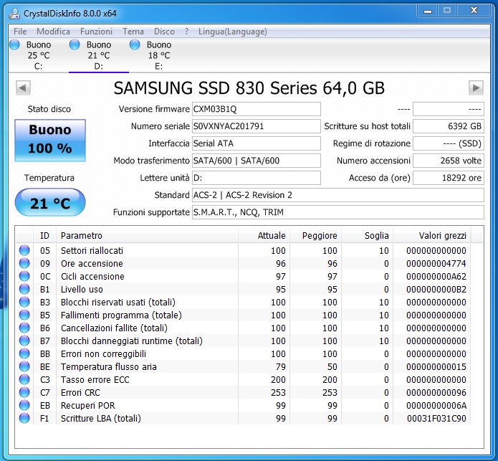Click raw value 00031F031C90
The height and width of the screenshot is (461, 498).
(436, 419)
